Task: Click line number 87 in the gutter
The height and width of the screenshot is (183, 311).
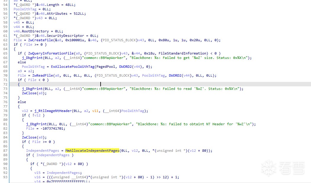Action: (5, 151)
